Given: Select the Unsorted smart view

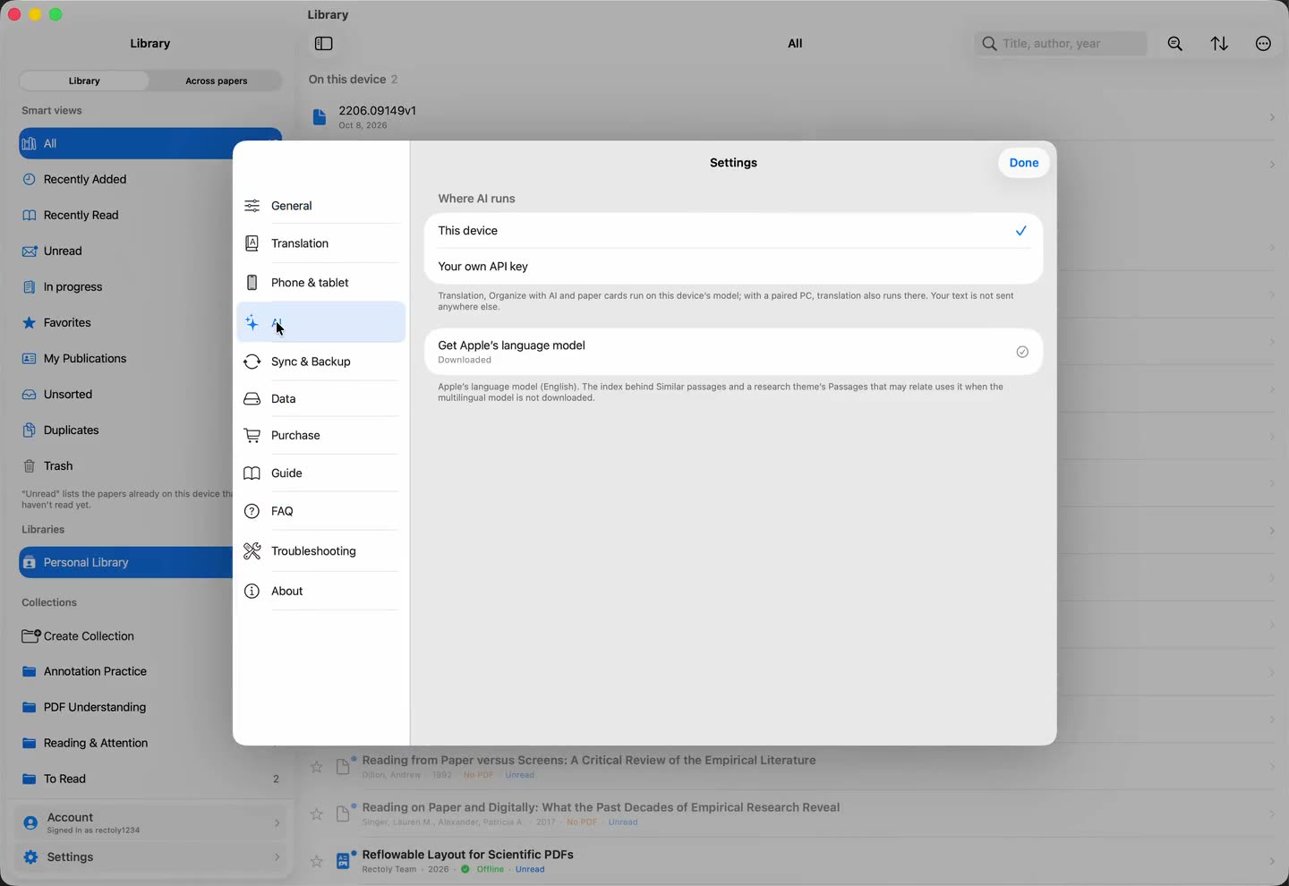Looking at the screenshot, I should click(125, 395).
